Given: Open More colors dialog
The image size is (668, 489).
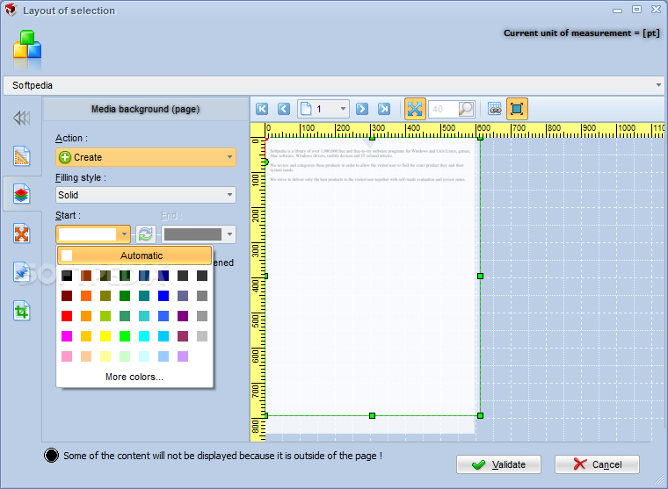Looking at the screenshot, I should (x=134, y=378).
